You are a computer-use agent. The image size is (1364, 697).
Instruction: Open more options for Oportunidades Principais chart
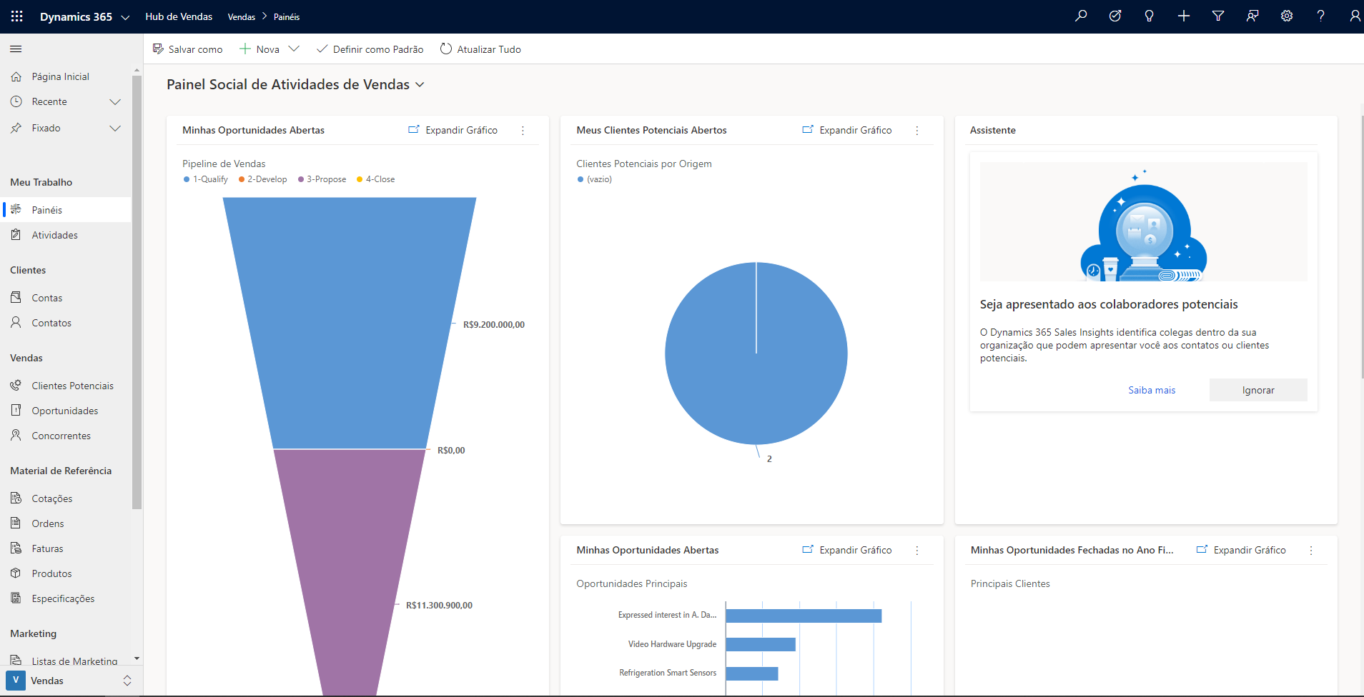(917, 550)
